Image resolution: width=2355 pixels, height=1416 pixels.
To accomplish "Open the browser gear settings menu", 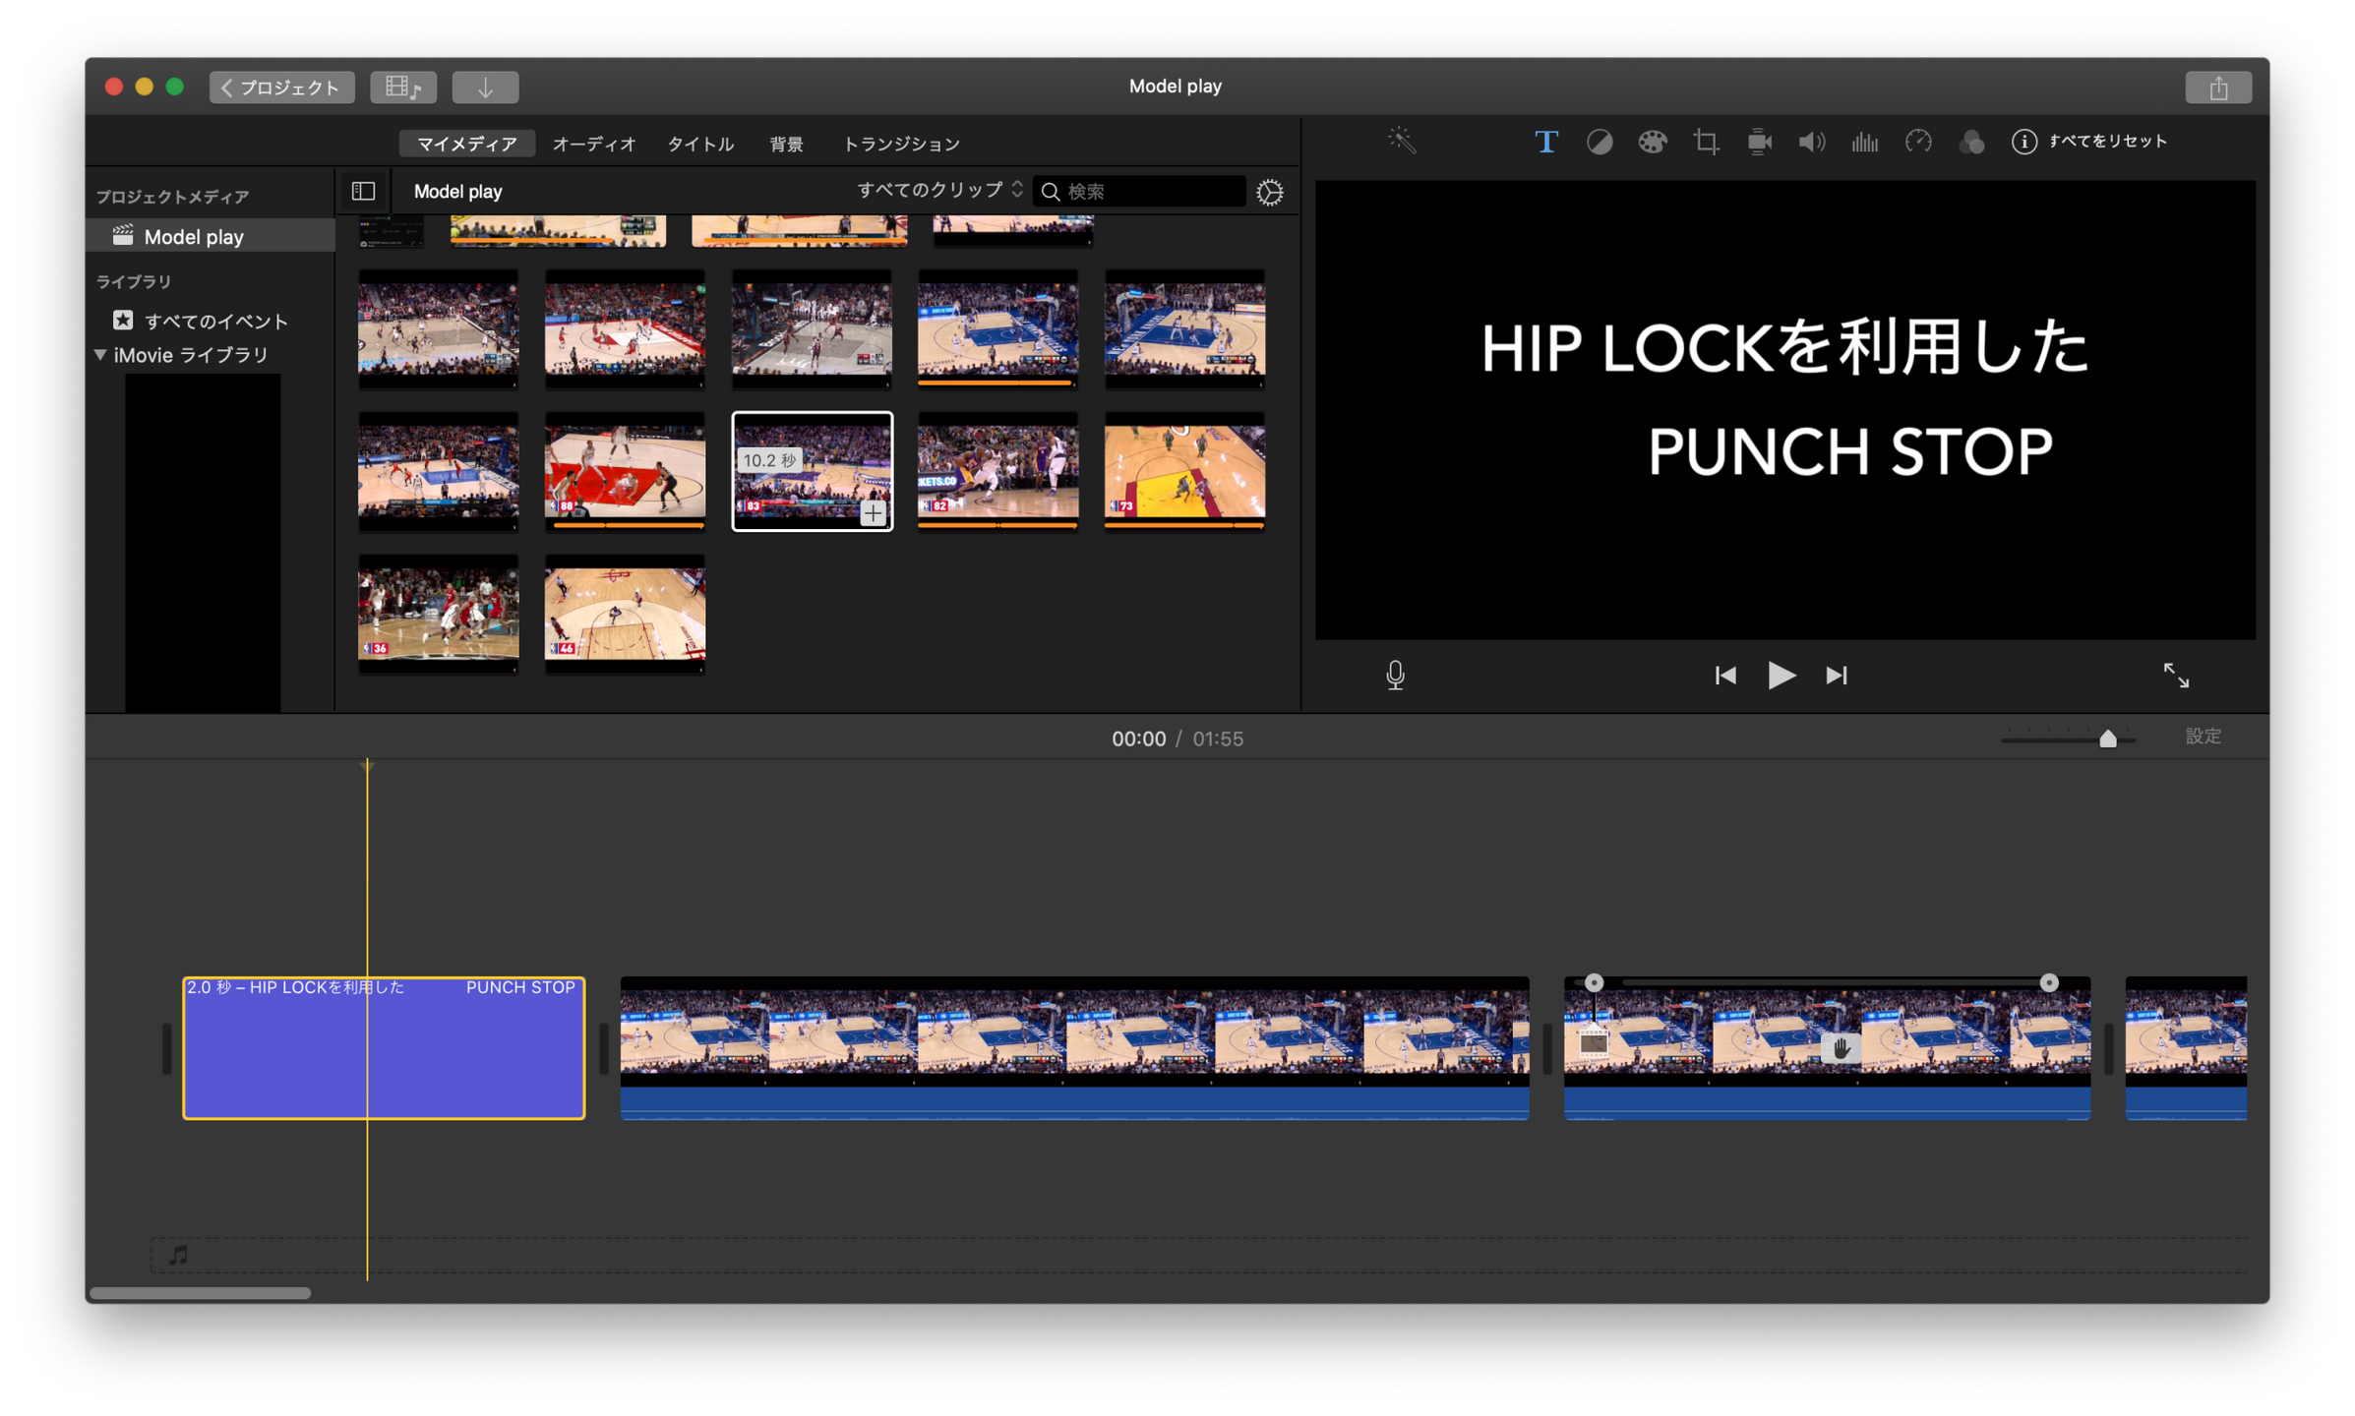I will pyautogui.click(x=1270, y=192).
